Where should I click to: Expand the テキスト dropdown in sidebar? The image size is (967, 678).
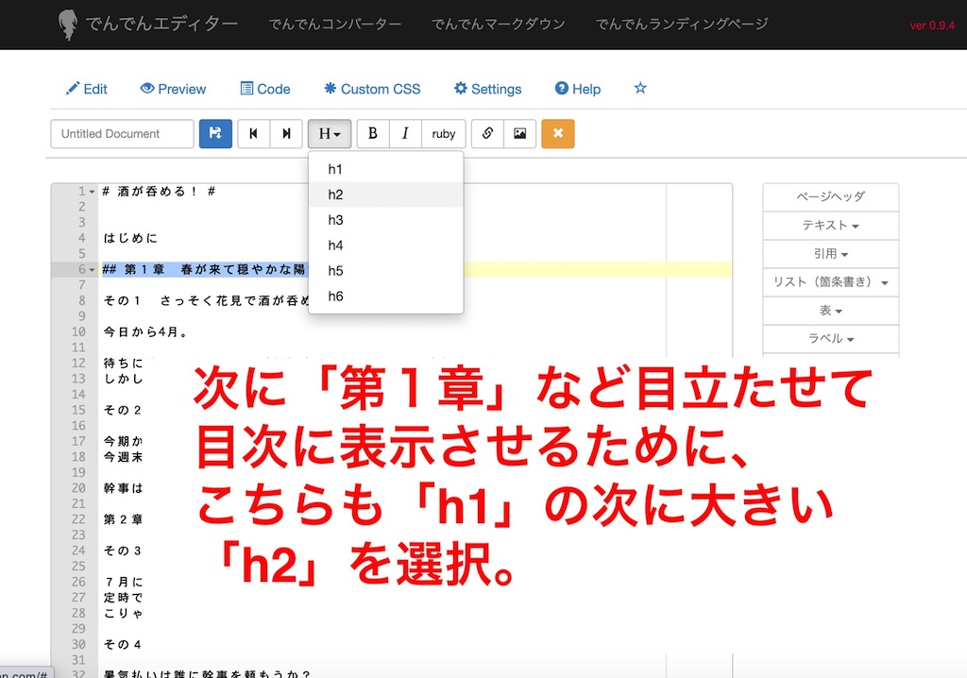(830, 226)
